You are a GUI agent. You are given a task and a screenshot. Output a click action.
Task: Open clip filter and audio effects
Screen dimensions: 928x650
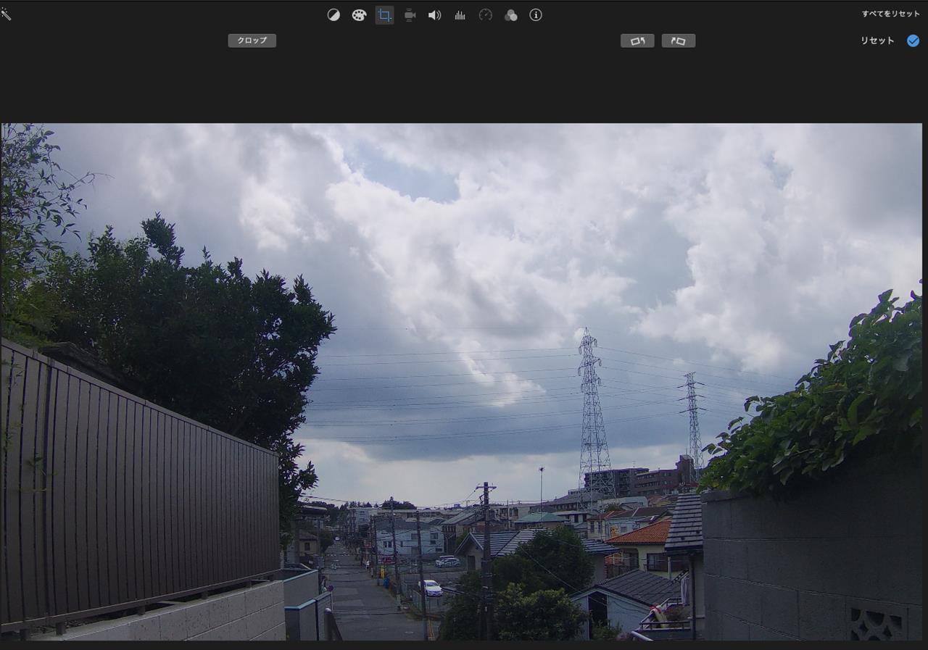(x=511, y=15)
